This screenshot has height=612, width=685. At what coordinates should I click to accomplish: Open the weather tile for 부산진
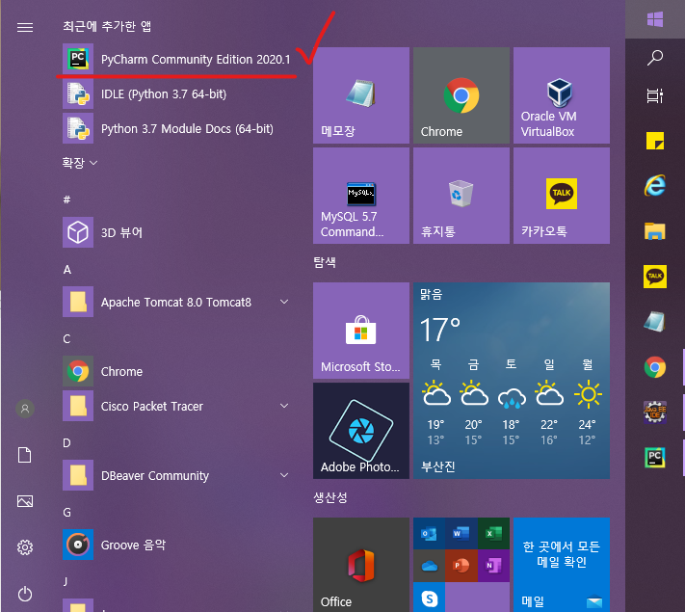pos(512,381)
